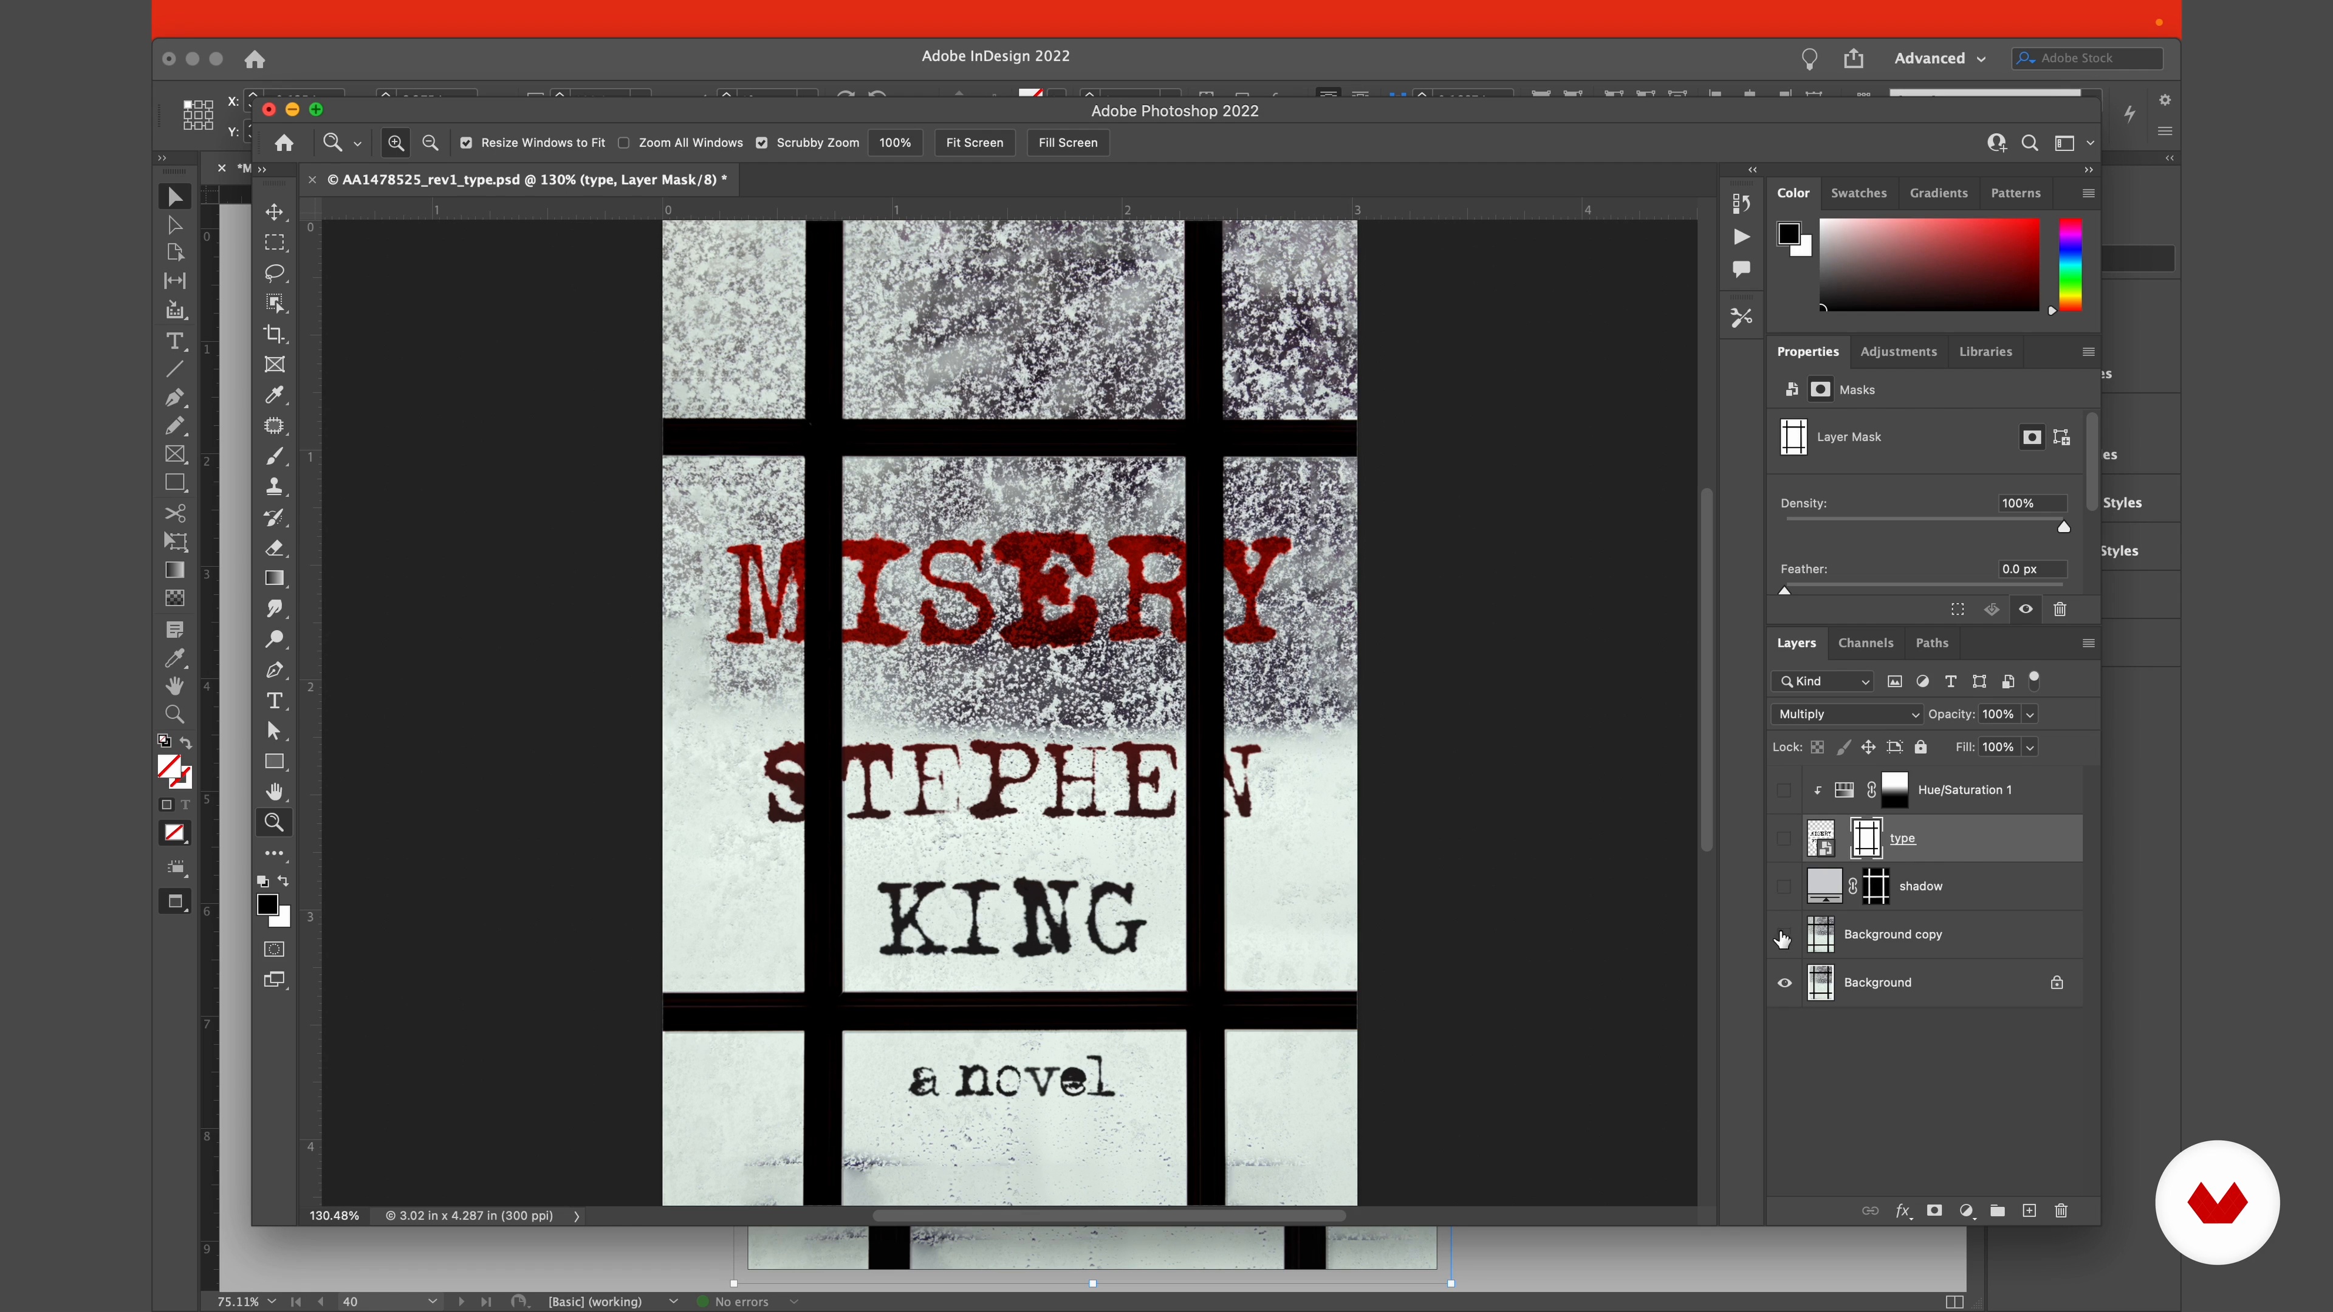Select the Crop tool
This screenshot has width=2333, height=1312.
(275, 334)
